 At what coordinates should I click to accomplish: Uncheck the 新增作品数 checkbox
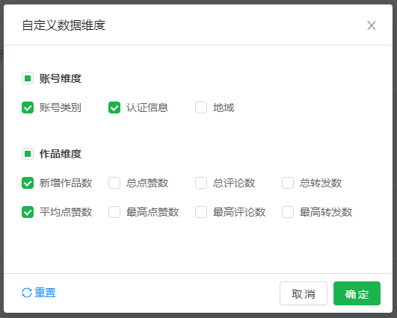[x=28, y=183]
